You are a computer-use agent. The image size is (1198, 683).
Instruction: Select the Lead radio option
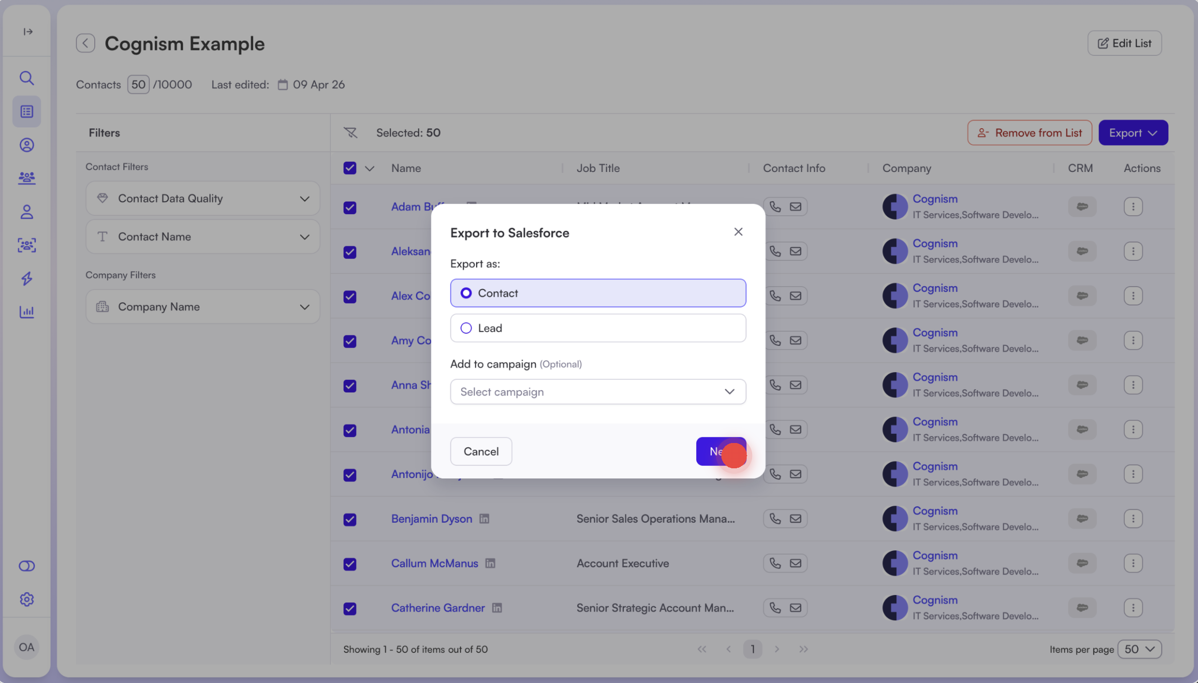coord(466,328)
